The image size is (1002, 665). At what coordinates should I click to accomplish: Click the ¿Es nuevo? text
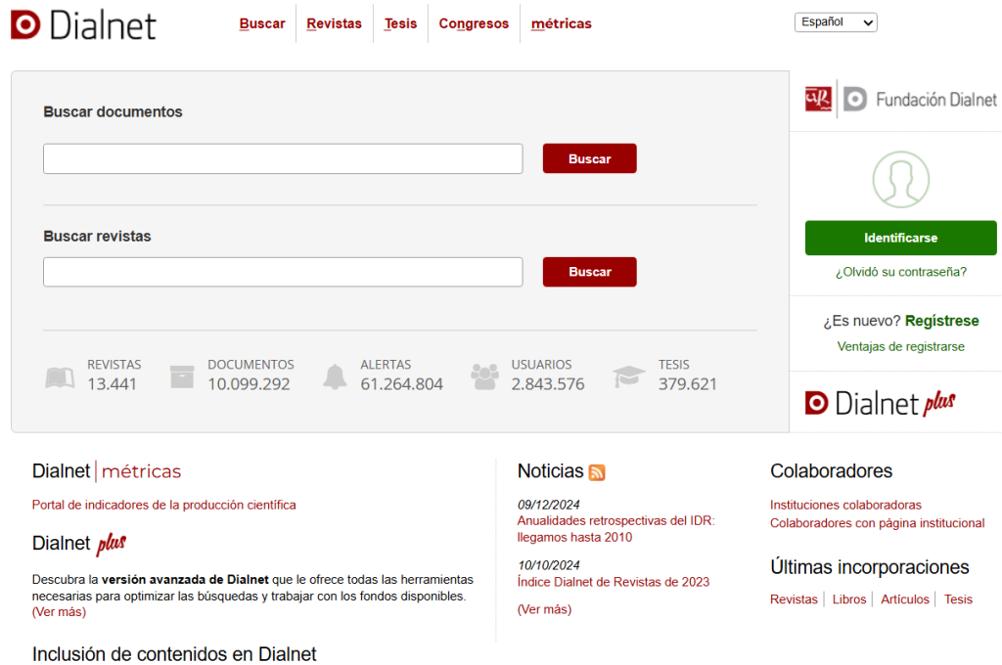(861, 321)
